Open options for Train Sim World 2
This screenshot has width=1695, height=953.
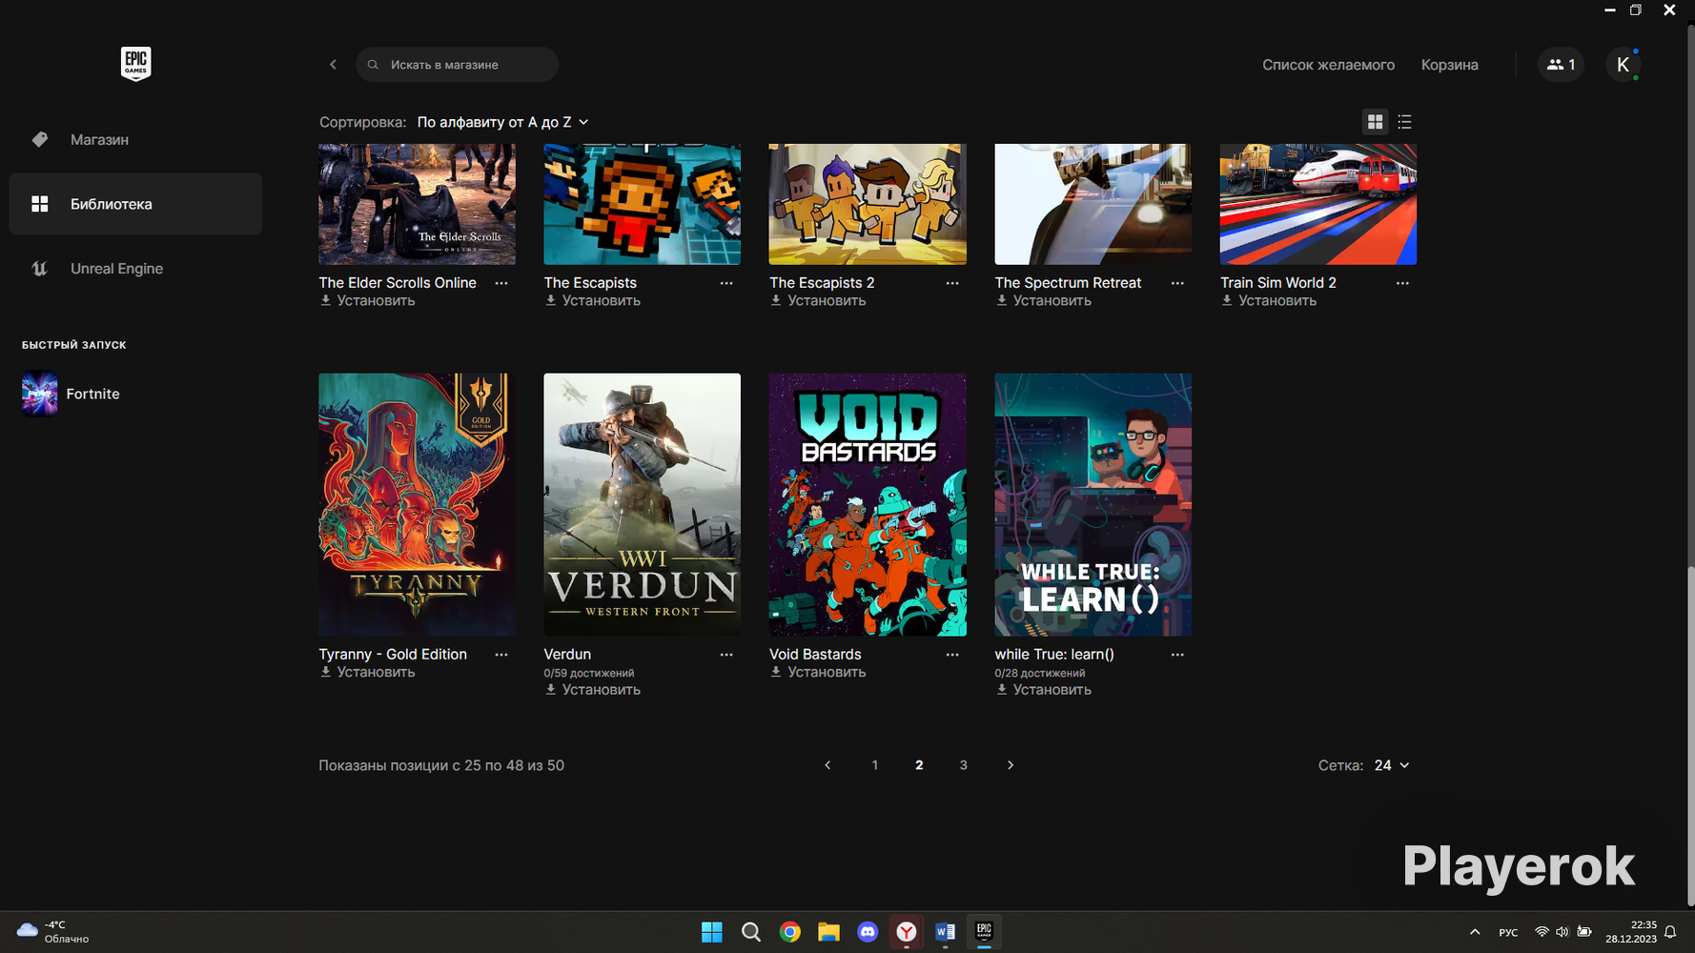click(x=1402, y=283)
